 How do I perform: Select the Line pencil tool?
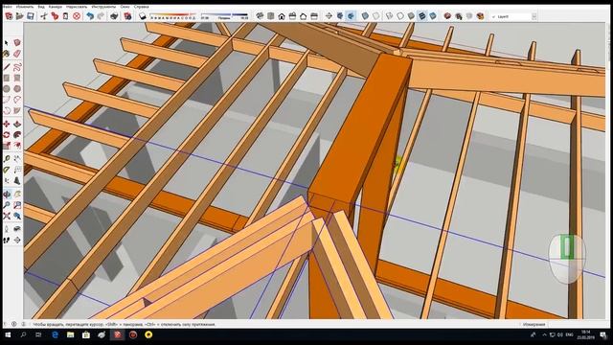point(7,67)
